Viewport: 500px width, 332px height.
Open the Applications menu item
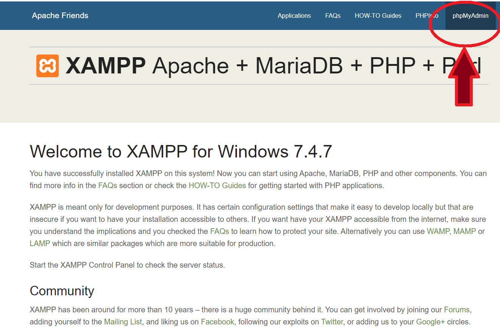tap(294, 16)
